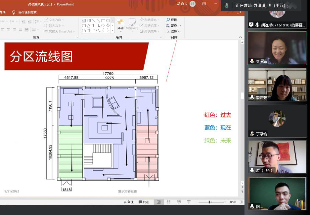This screenshot has width=310, height=215.
Task: Select participant 寻满满's video tile
Action: 277,48
